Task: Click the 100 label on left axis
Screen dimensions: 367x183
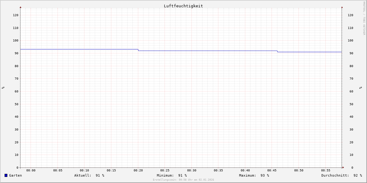Action: (x=16, y=40)
